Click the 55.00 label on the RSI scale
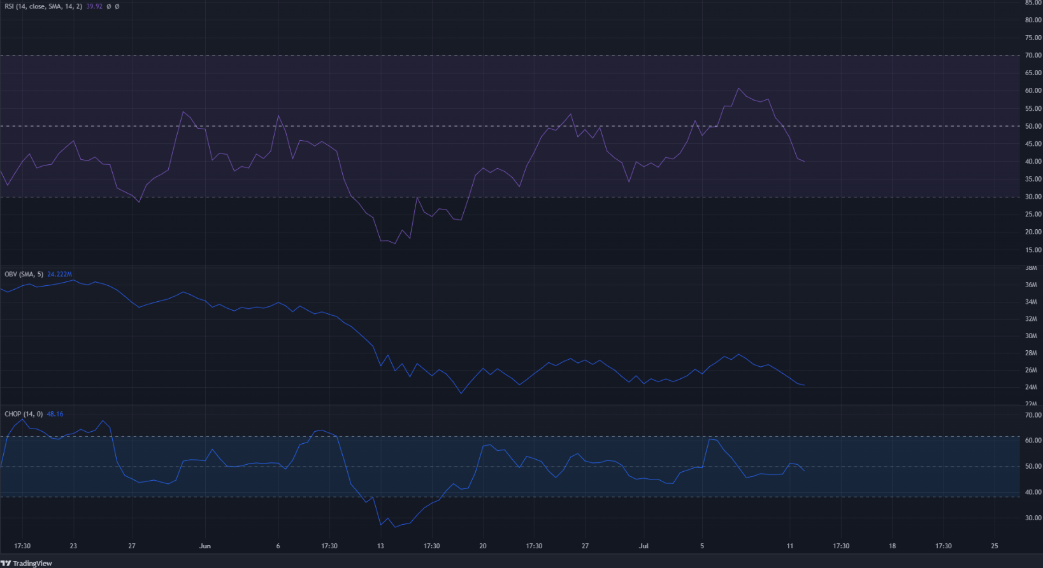 (1033, 109)
